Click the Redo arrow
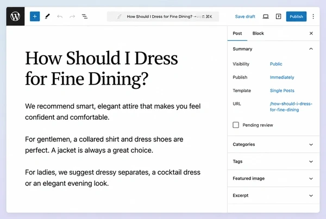 [x=72, y=16]
